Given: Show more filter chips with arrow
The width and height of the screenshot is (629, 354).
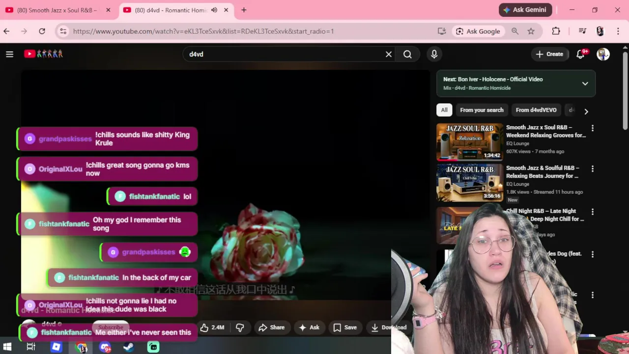Looking at the screenshot, I should (x=586, y=111).
